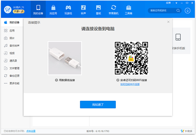This screenshot has height=135, width=196.
Task: Click the 反馈 feedback link
Action: pyautogui.click(x=168, y=3)
